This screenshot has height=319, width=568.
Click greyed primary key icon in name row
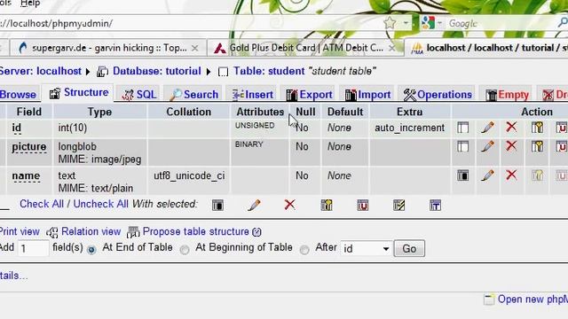pyautogui.click(x=537, y=175)
